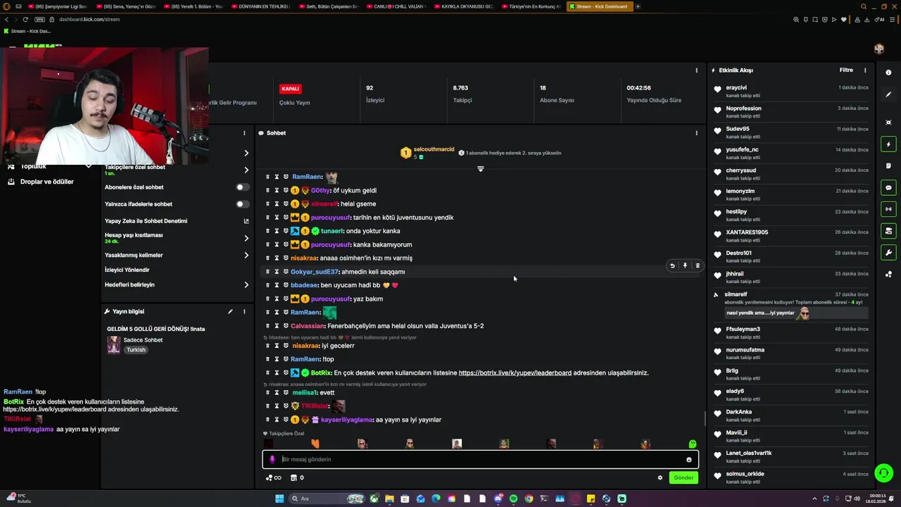Screen dimensions: 901x507
Task: Switch to KAYIKLA OKYANUSU GEÇ browser tab
Action: point(463,6)
